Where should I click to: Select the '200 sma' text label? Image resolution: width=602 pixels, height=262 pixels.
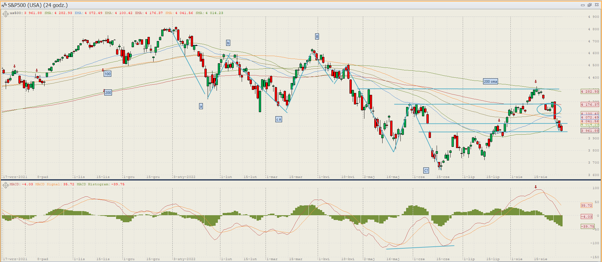click(x=490, y=81)
